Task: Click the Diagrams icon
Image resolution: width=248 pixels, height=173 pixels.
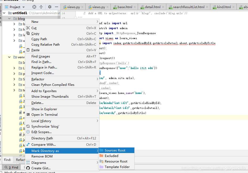Action: click(28, 162)
